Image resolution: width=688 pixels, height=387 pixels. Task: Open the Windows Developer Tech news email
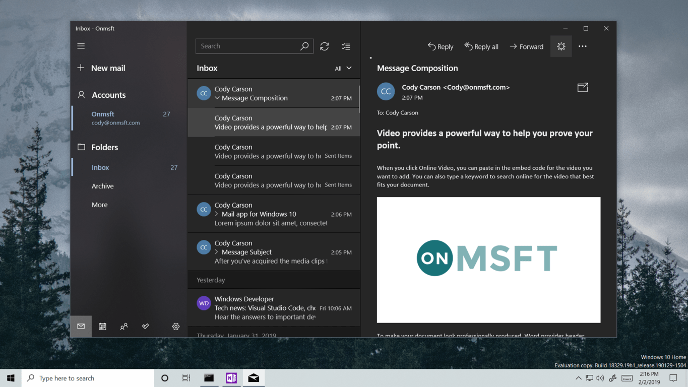(274, 307)
